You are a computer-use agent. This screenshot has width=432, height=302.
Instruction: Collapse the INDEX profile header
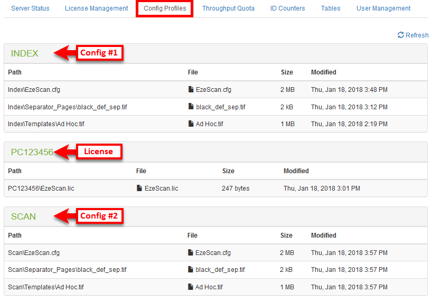click(x=25, y=53)
